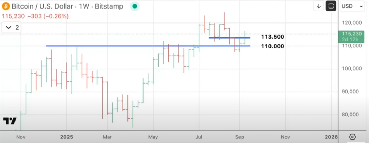Image resolution: width=369 pixels, height=143 pixels.
Task: Expand the collapsed indicators legend showing 2
Action: 11,27
